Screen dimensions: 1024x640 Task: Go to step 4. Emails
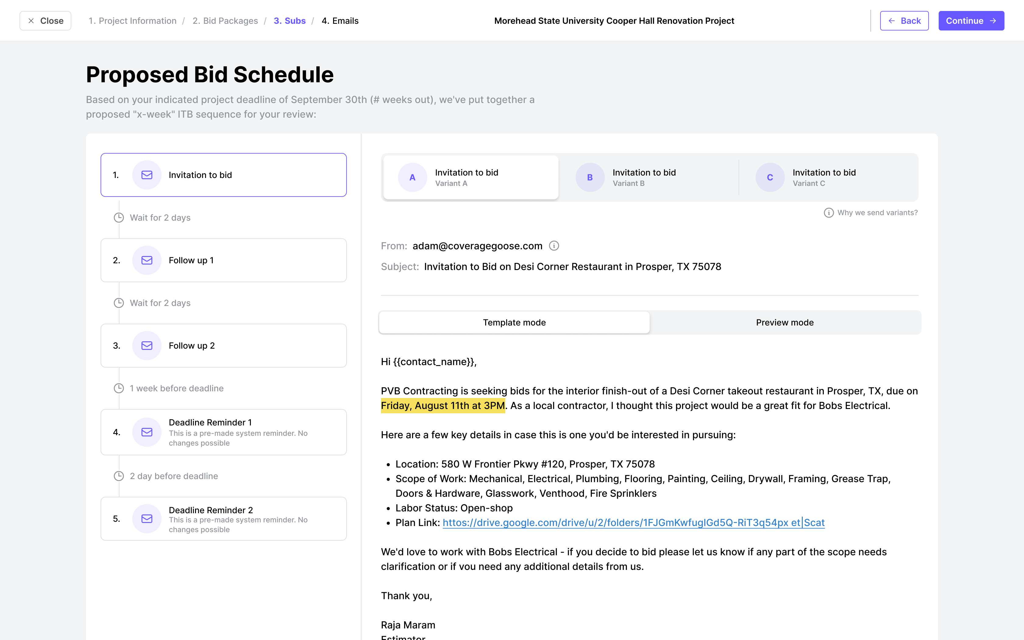click(x=340, y=21)
